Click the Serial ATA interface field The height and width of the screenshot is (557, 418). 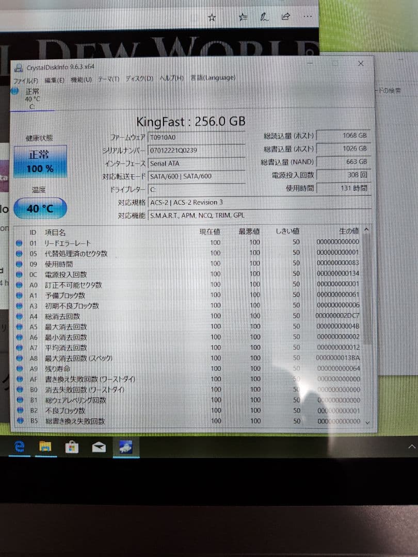196,163
